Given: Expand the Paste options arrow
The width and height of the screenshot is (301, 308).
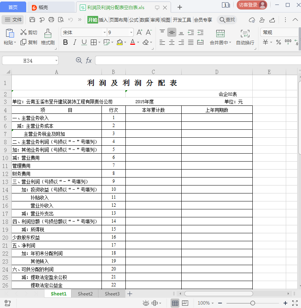Looking at the screenshot, I should pyautogui.click(x=15, y=42).
